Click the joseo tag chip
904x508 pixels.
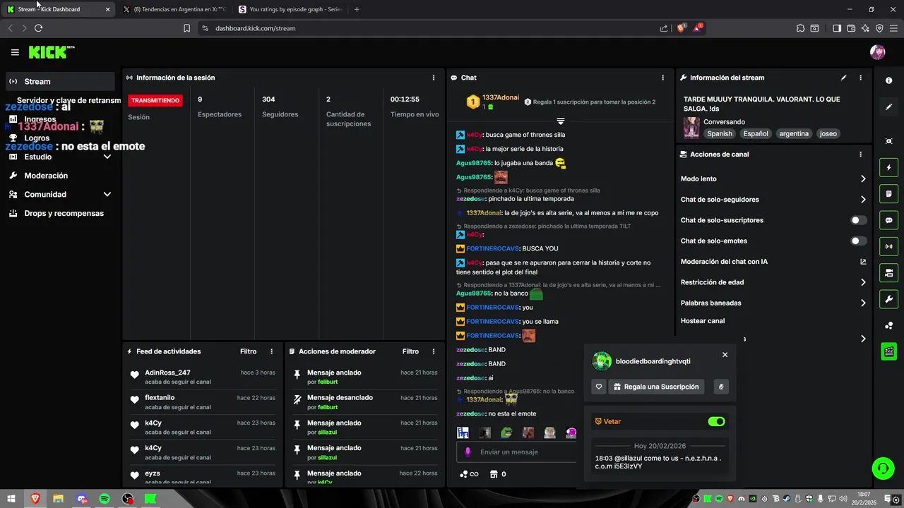tap(828, 133)
